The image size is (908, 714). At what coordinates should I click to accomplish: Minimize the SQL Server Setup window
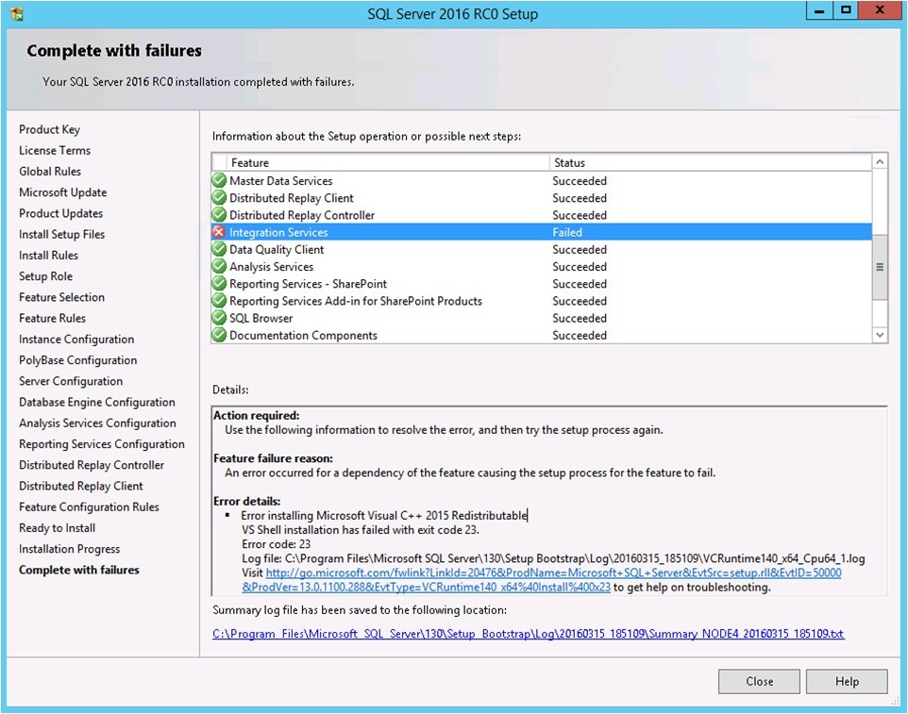pyautogui.click(x=819, y=10)
